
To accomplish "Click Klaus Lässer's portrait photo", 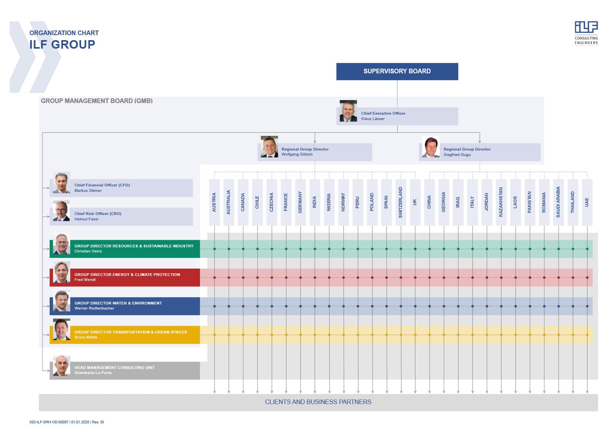I will coord(348,111).
